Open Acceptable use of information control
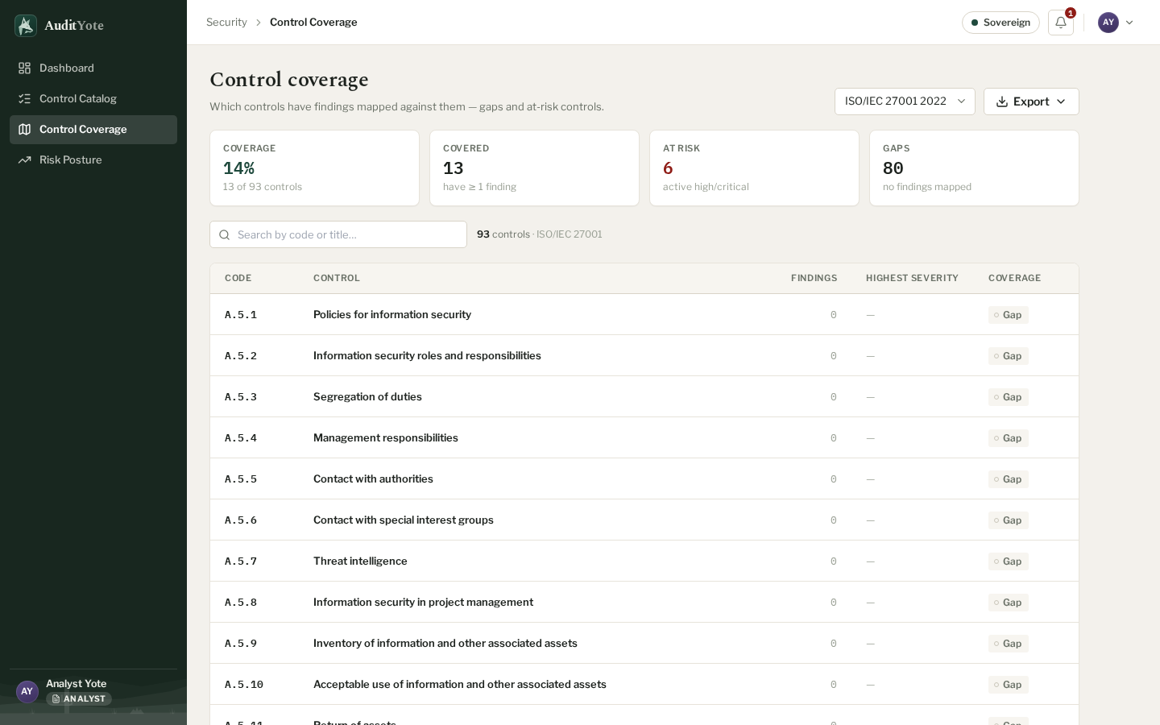The width and height of the screenshot is (1160, 725). [x=644, y=685]
